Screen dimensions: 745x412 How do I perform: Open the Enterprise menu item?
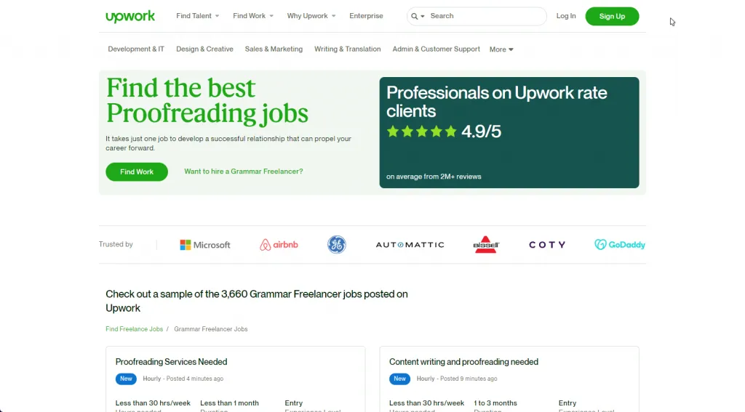tap(366, 16)
